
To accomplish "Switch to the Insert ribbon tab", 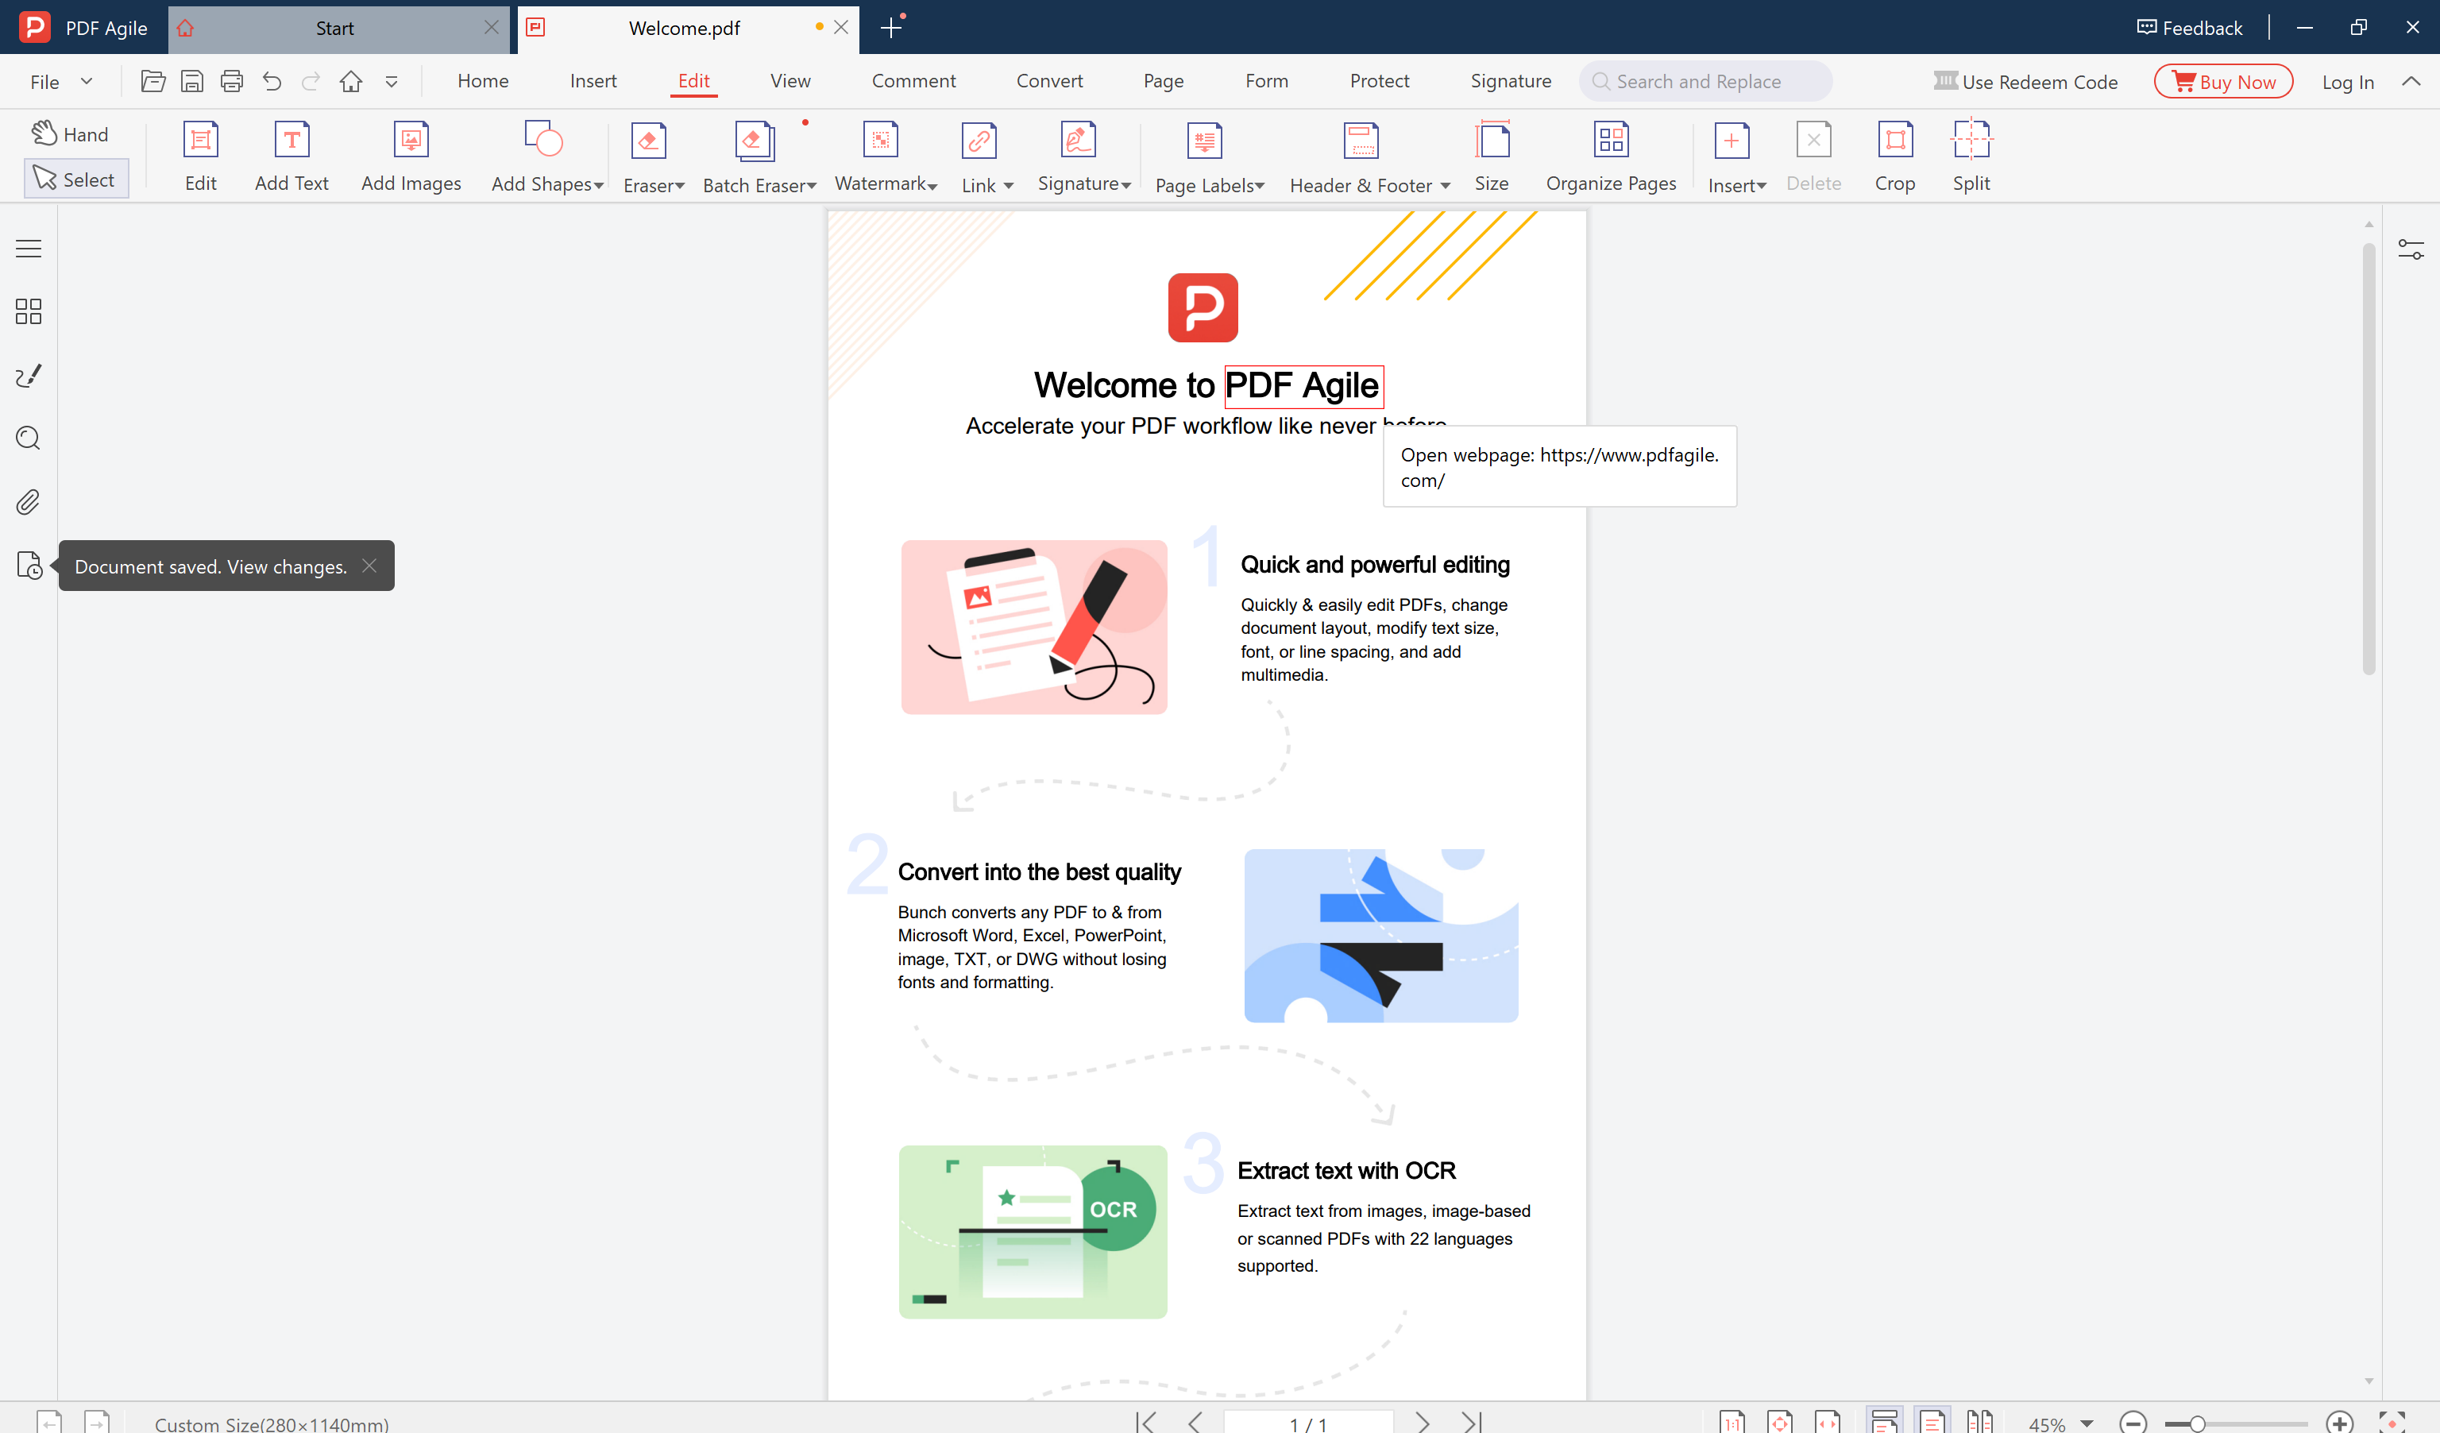I will pyautogui.click(x=593, y=80).
